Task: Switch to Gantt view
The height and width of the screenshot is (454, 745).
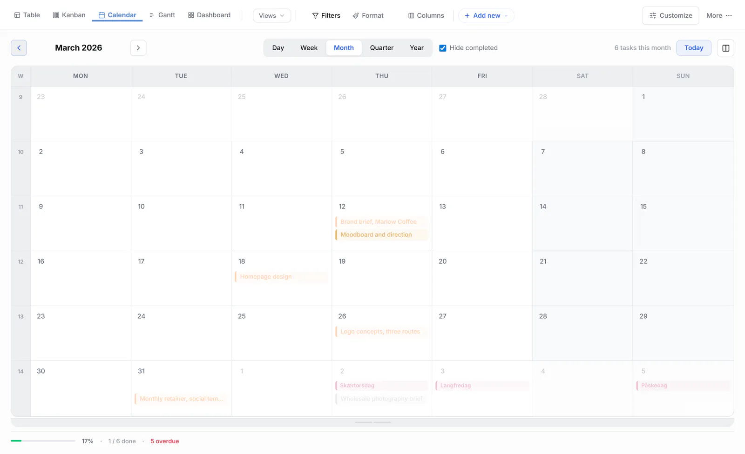Action: click(162, 15)
